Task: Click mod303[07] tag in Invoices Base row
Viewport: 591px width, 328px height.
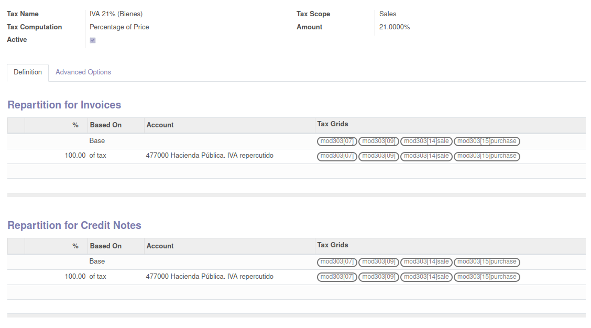Action: (x=337, y=141)
